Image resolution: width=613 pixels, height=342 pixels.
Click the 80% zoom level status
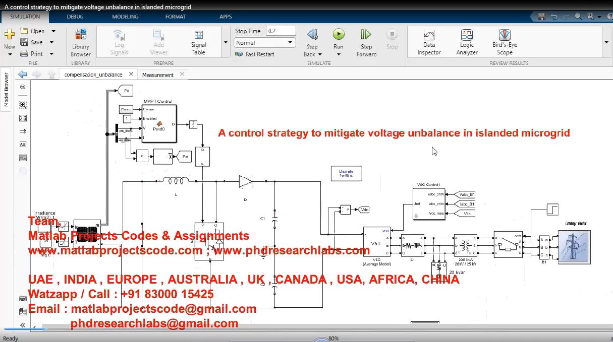[x=333, y=338]
